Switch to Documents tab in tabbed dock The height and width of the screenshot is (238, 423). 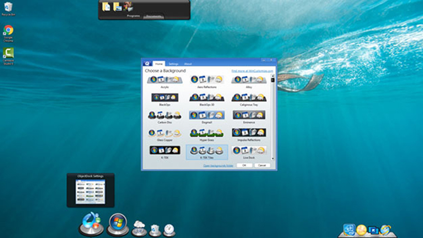click(x=154, y=17)
